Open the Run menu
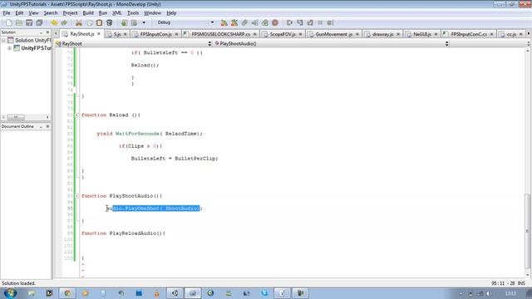The height and width of the screenshot is (299, 532). [103, 13]
